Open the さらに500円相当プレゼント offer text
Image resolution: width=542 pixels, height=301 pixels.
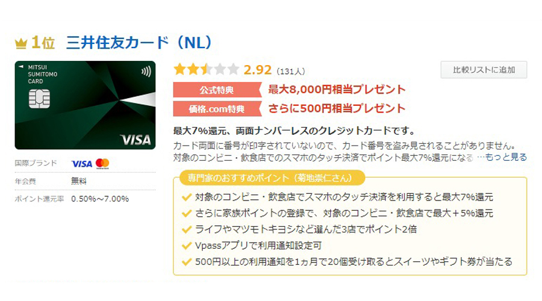pos(337,108)
